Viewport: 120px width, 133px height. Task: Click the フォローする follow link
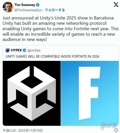[x=55, y=10]
